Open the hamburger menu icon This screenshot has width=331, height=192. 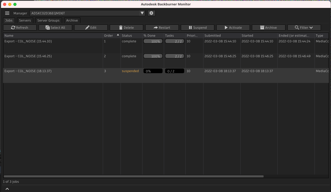[7, 13]
